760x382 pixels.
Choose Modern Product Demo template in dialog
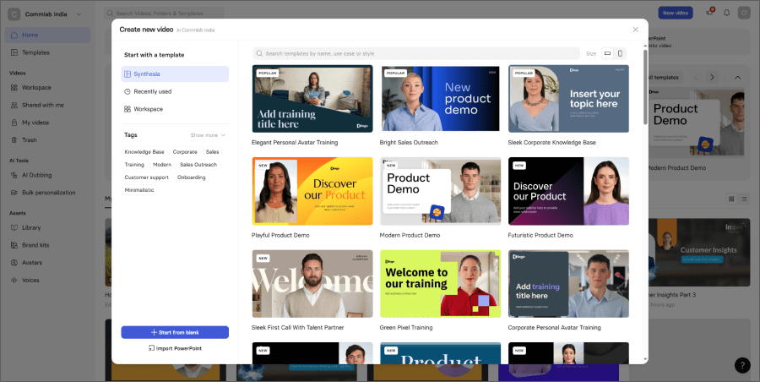(x=440, y=191)
